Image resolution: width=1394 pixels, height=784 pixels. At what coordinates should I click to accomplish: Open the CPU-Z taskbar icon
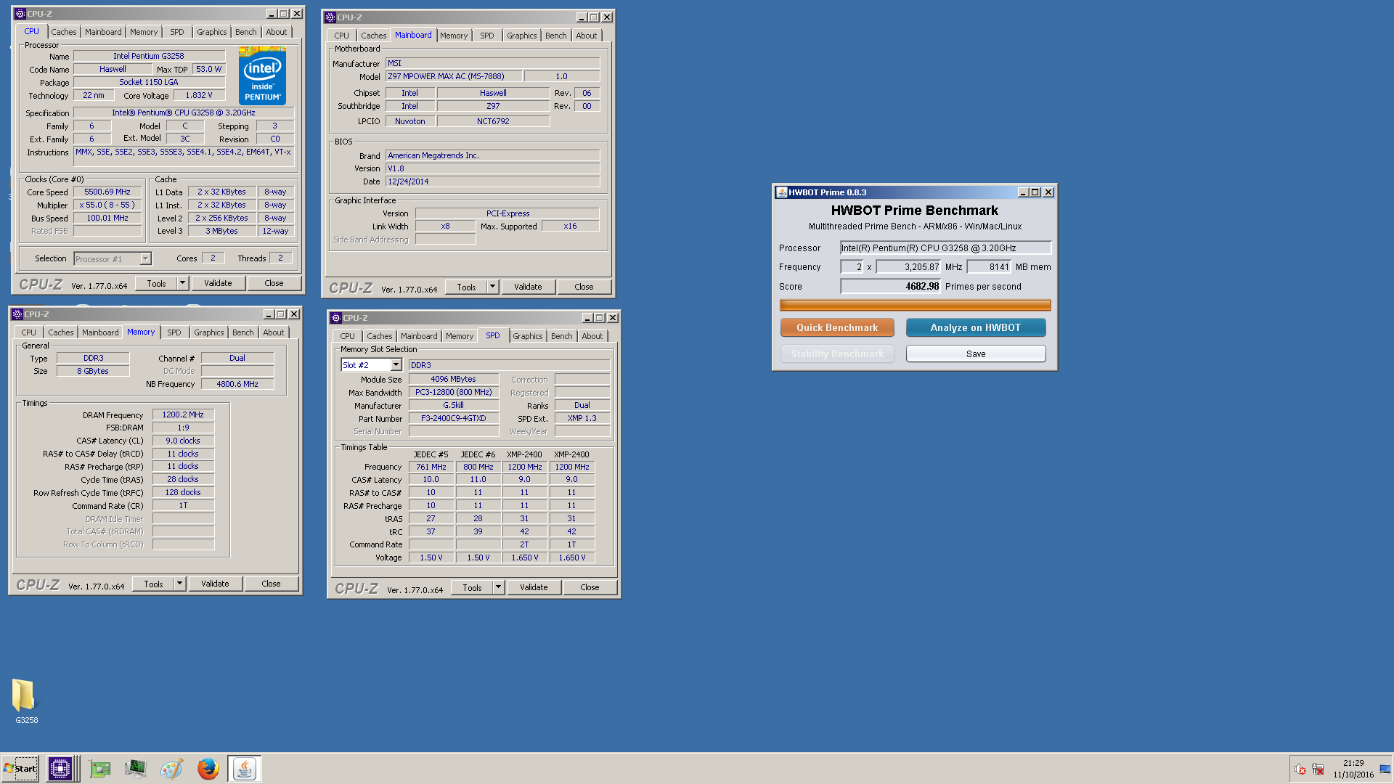pyautogui.click(x=60, y=768)
